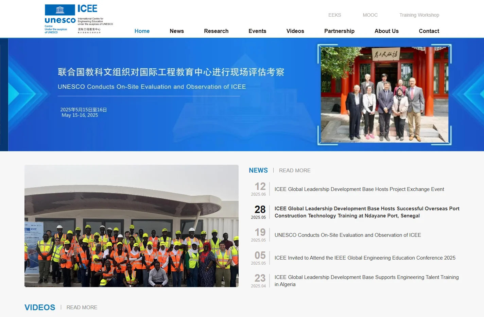This screenshot has width=484, height=317.
Task: Visit the MOOC top link
Action: coord(370,15)
